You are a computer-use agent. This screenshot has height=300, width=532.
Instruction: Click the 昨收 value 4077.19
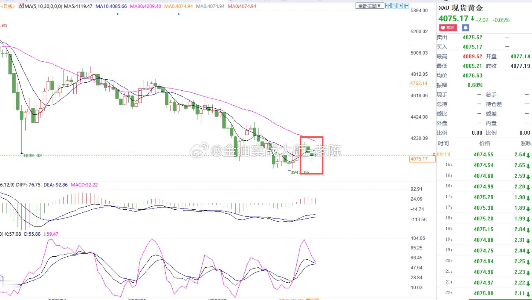click(x=520, y=66)
